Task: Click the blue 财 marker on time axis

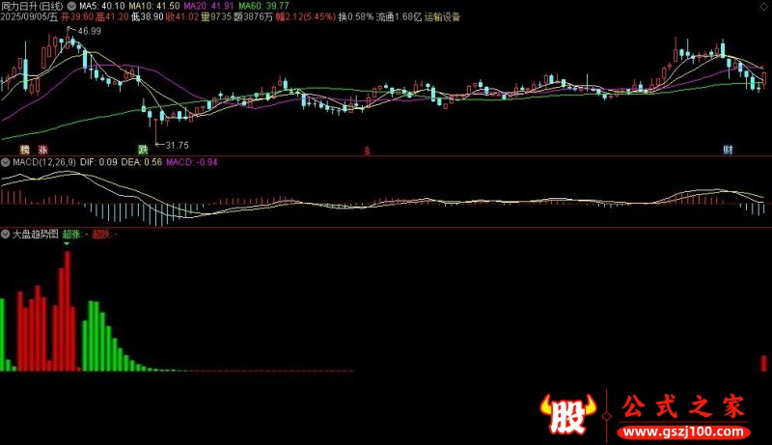Action: click(x=729, y=150)
